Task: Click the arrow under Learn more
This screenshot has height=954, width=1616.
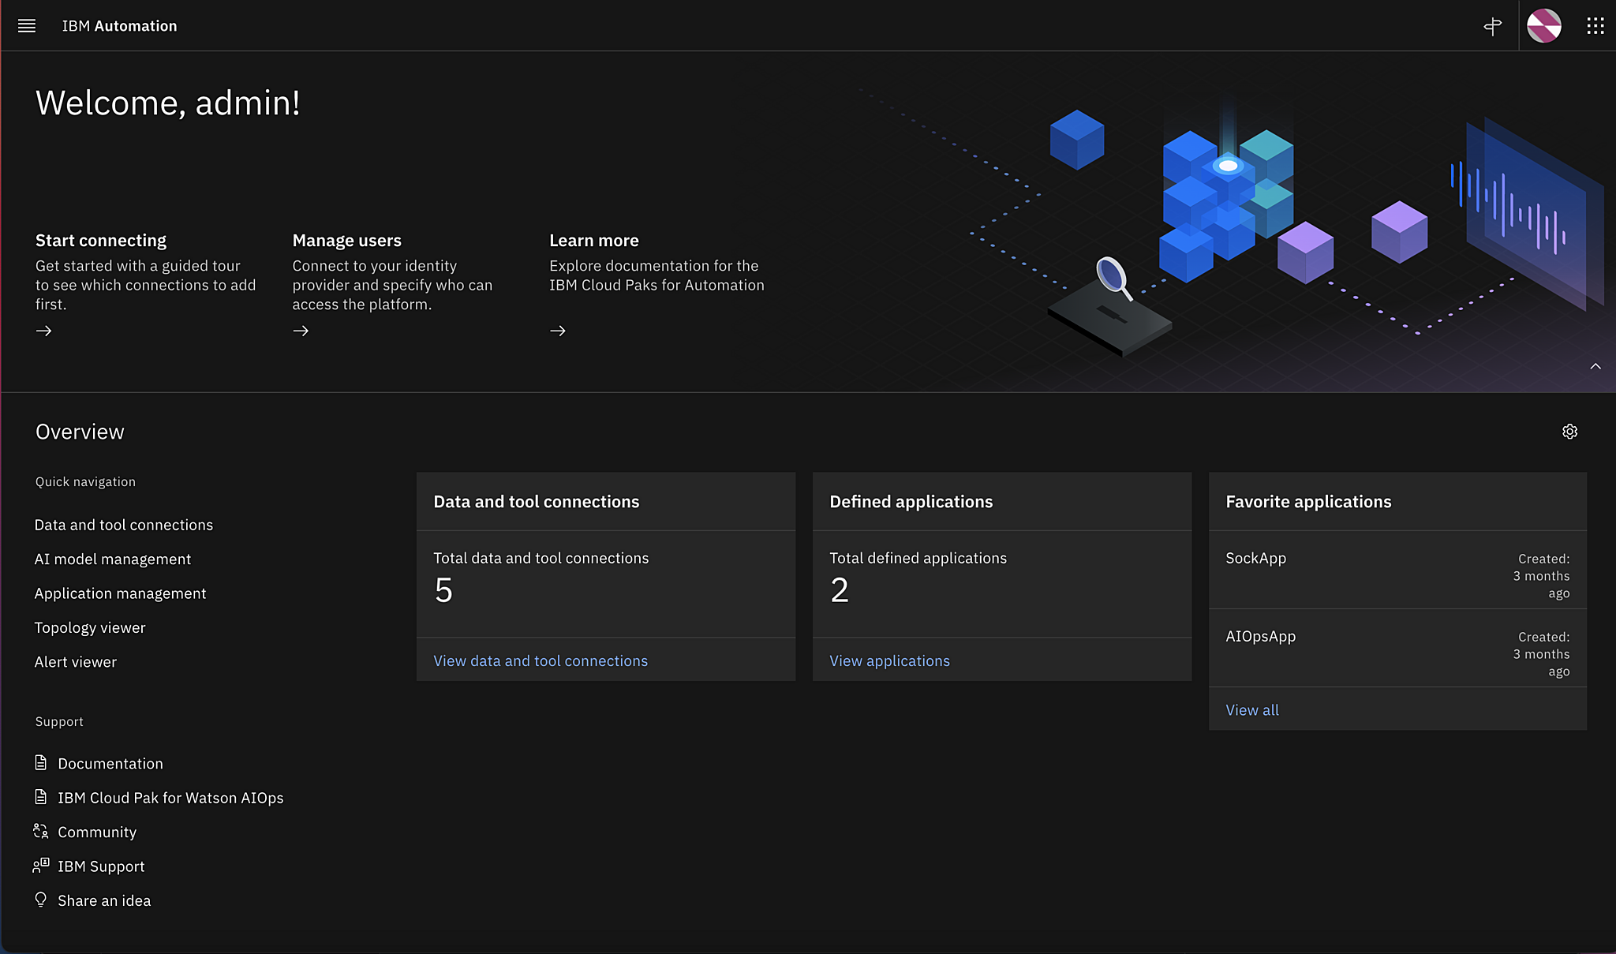Action: click(558, 331)
